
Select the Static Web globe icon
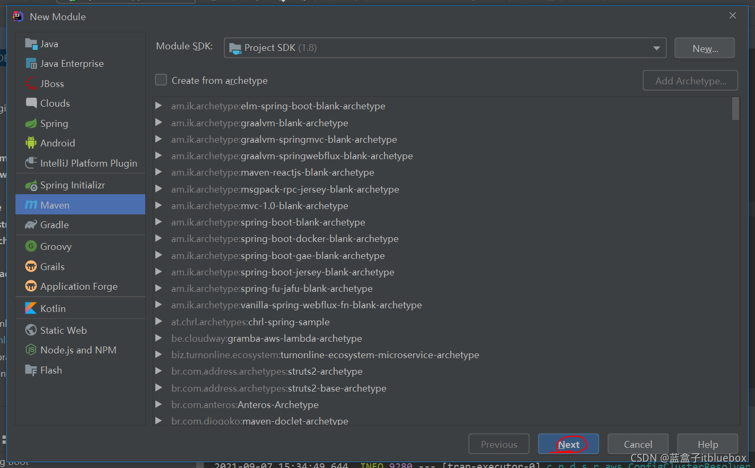click(x=31, y=330)
